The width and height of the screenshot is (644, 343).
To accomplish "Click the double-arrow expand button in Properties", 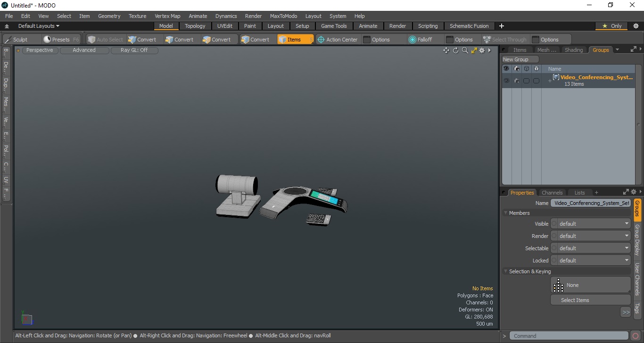I will tap(626, 312).
